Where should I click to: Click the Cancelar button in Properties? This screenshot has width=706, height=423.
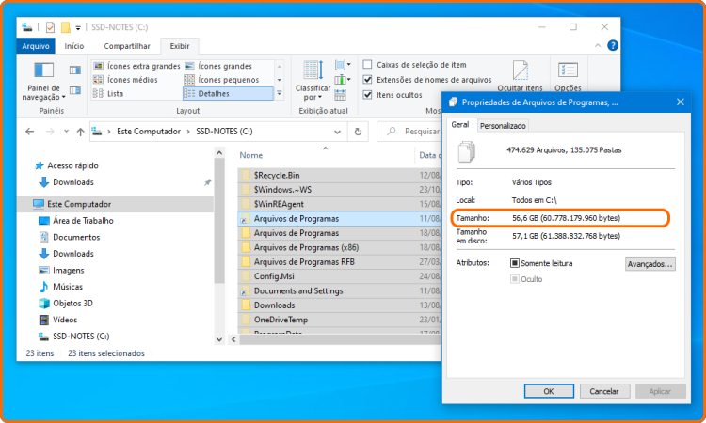[603, 391]
